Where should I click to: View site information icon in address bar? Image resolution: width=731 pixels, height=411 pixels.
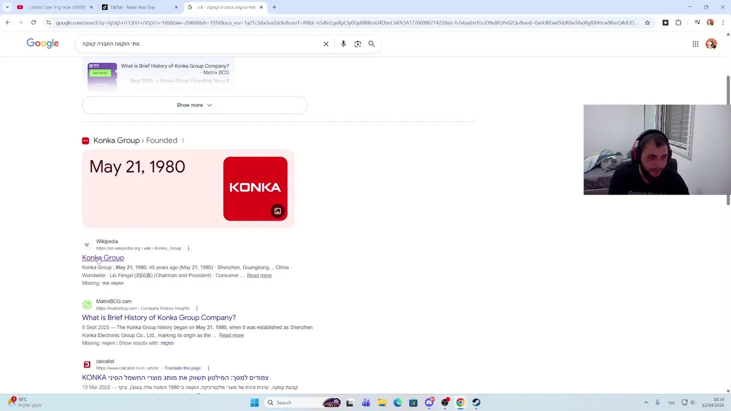coord(49,22)
